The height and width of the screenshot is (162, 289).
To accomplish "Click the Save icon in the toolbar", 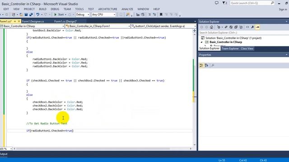I will point(26,14).
